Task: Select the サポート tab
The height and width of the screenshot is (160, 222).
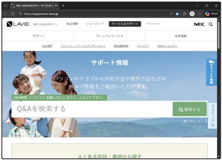Action: (x=38, y=36)
